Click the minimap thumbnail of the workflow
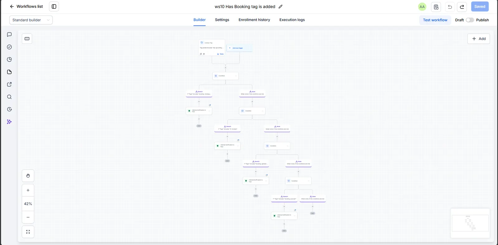 470,223
